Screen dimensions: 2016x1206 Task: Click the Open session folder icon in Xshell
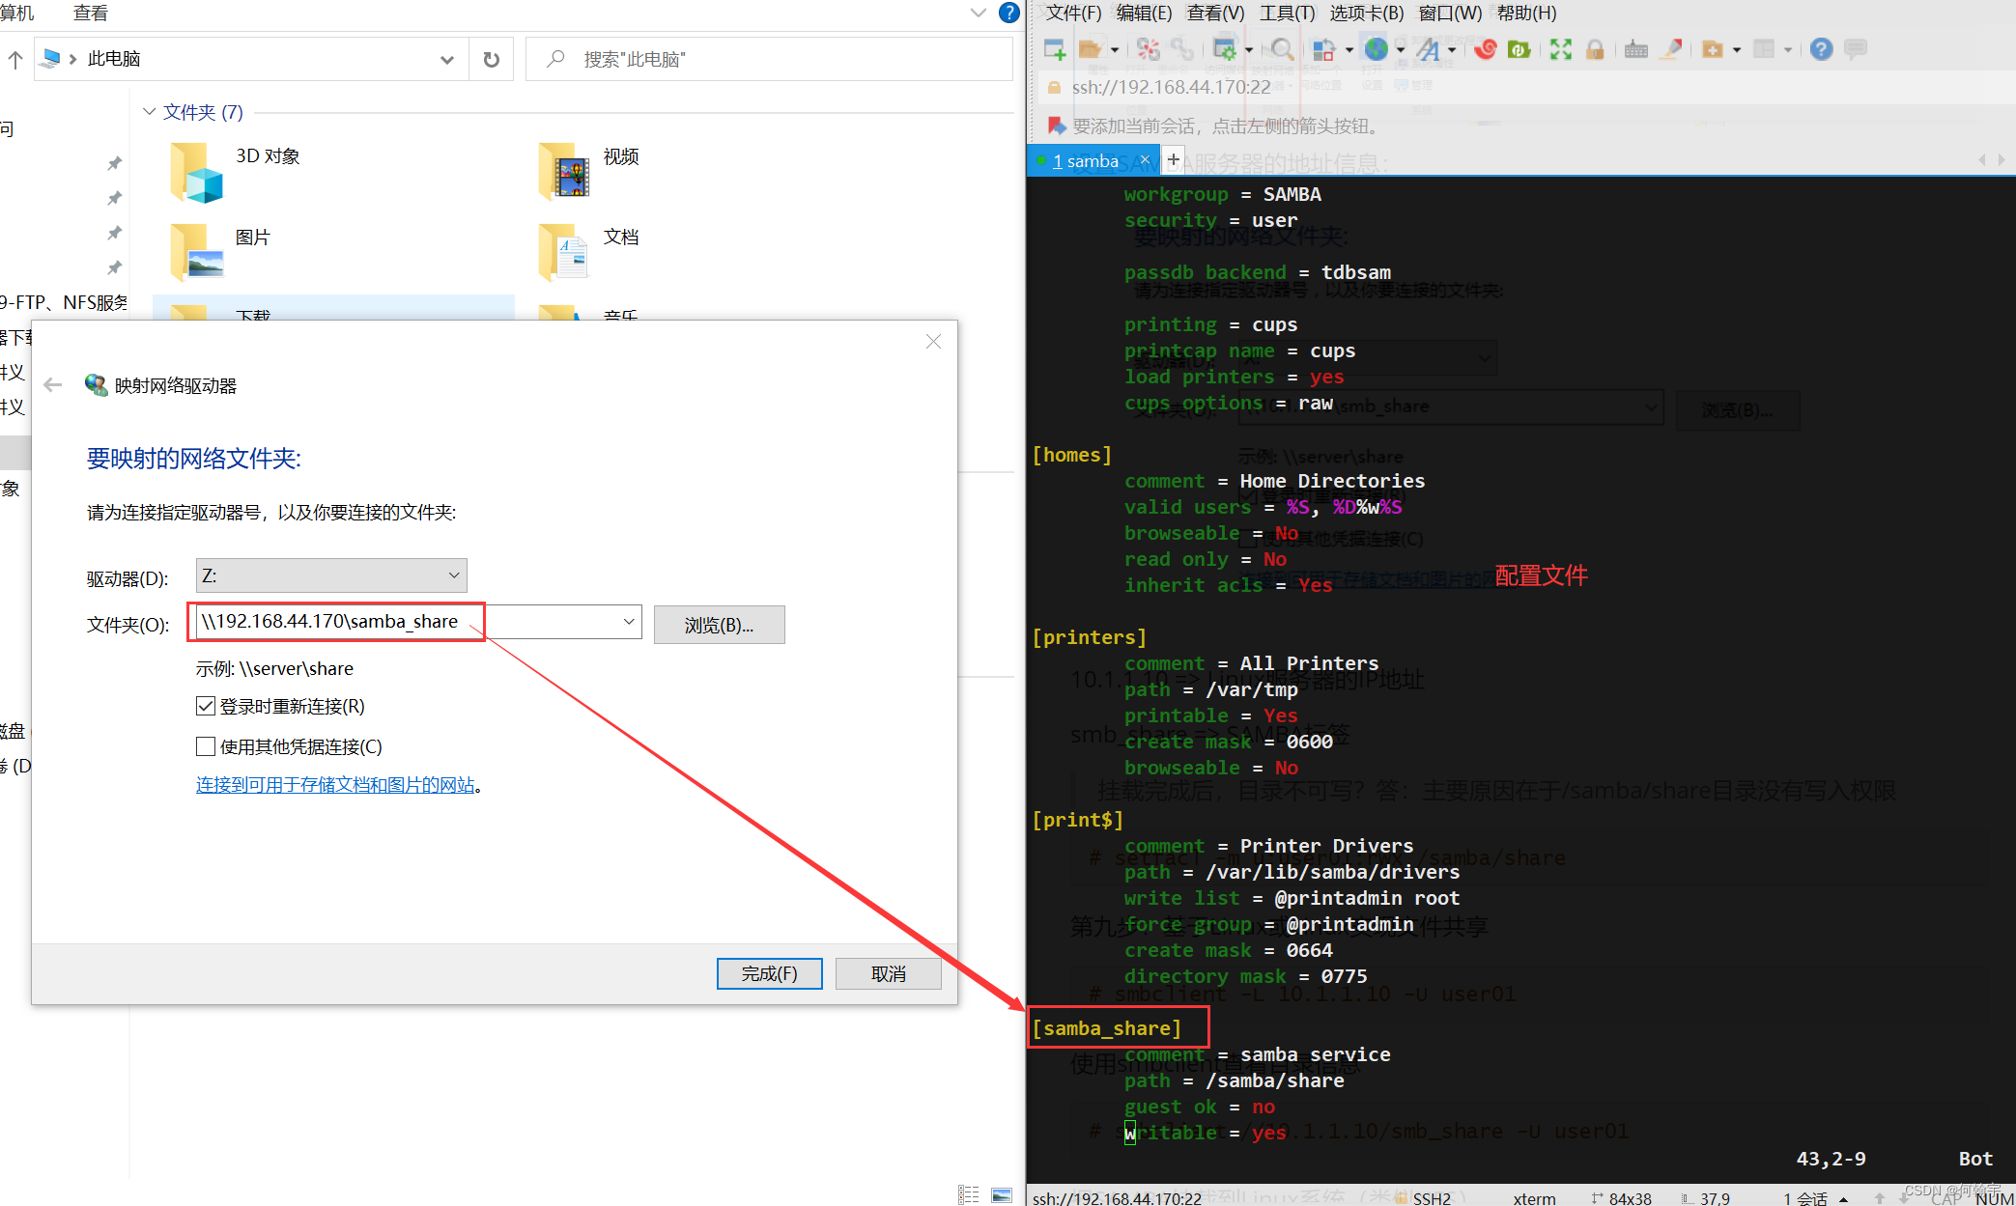[1091, 49]
